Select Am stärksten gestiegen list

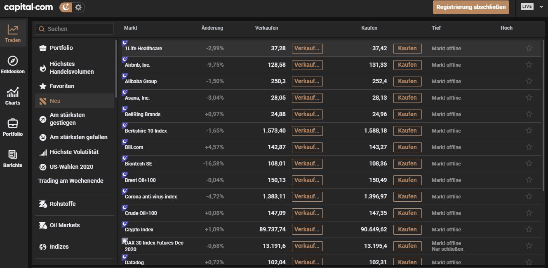coord(67,119)
